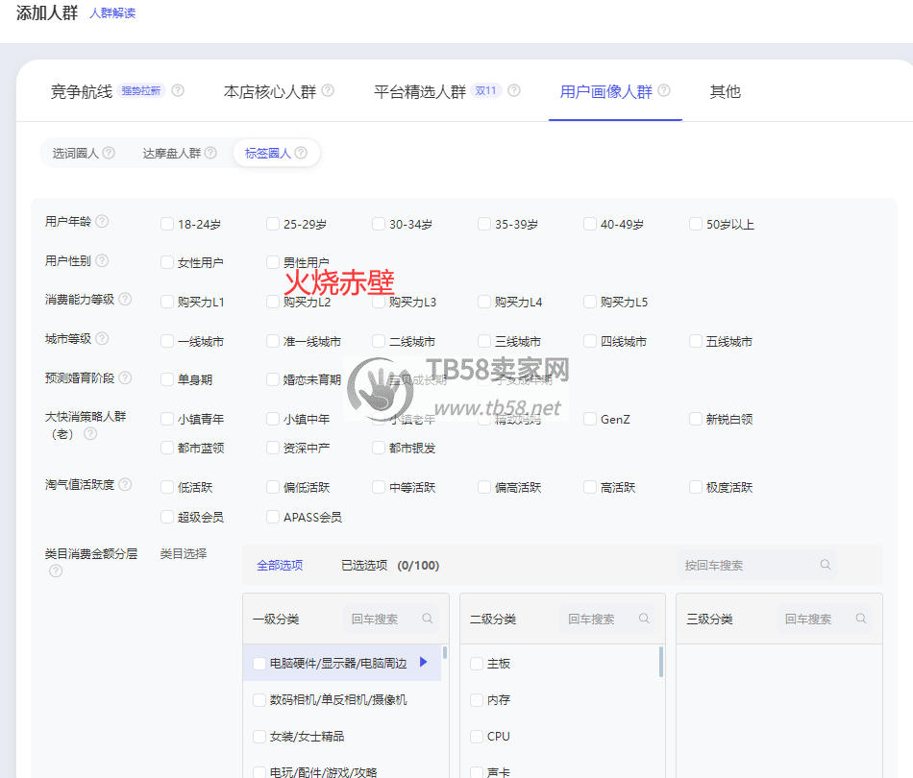This screenshot has width=913, height=778.
Task: Check 数码相机/单反相机/摄像机 category box
Action: [259, 699]
